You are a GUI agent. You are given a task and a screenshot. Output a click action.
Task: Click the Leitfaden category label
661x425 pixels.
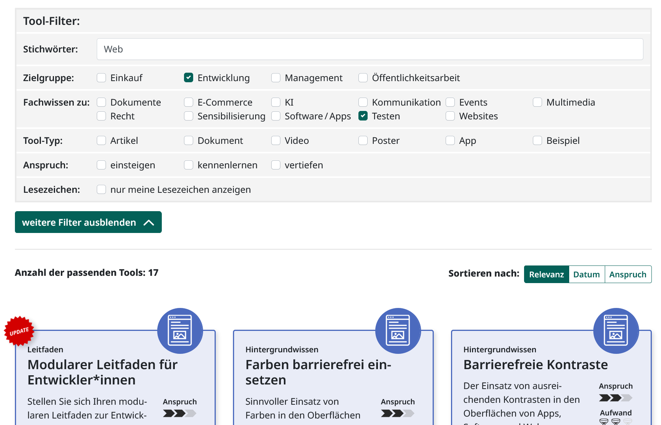pyautogui.click(x=46, y=349)
